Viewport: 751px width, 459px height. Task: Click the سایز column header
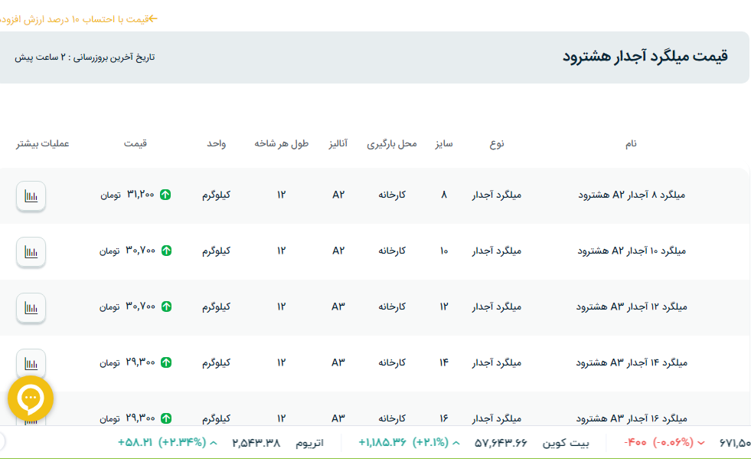tap(444, 143)
